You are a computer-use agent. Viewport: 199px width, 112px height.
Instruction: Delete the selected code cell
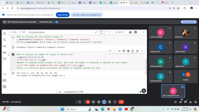(137, 51)
